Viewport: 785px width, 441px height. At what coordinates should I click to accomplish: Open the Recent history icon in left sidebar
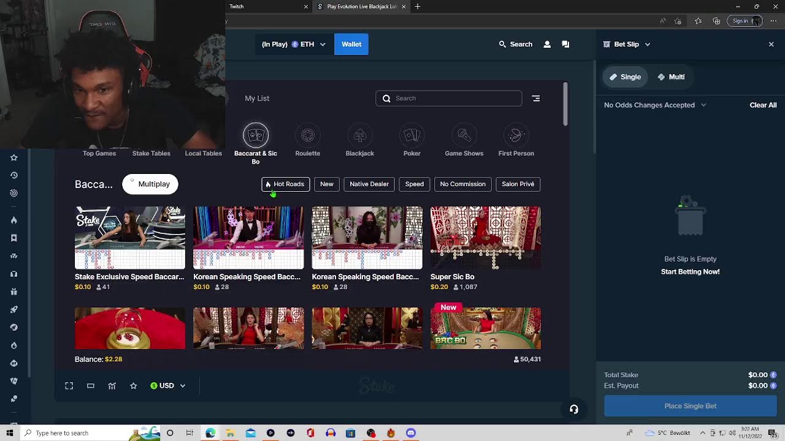point(13,175)
